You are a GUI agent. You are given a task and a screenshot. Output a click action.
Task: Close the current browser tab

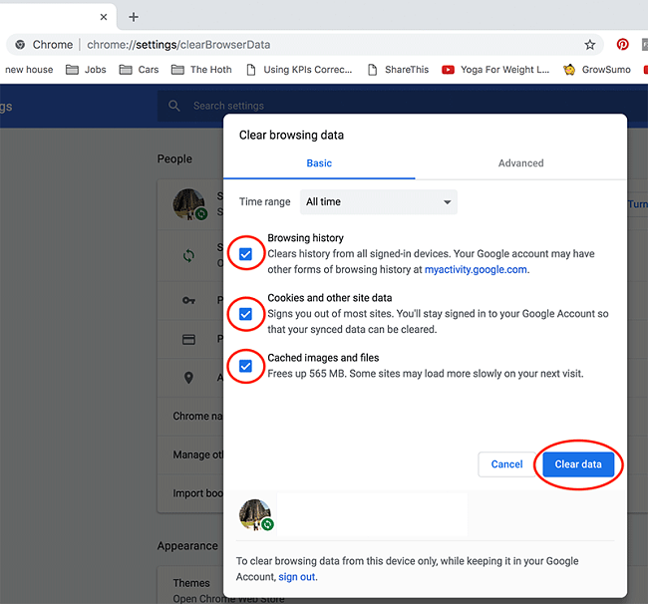[x=104, y=17]
